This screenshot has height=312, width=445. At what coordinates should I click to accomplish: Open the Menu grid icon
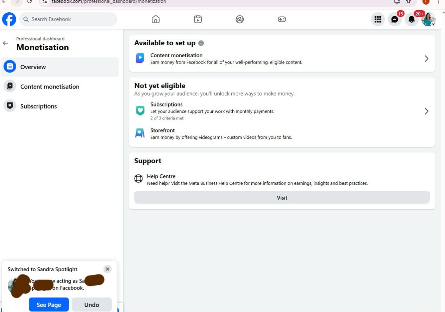point(378,19)
